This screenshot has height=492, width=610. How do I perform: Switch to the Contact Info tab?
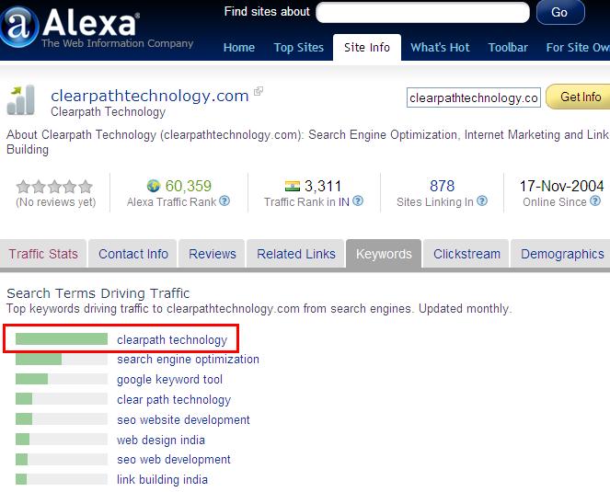click(x=133, y=254)
